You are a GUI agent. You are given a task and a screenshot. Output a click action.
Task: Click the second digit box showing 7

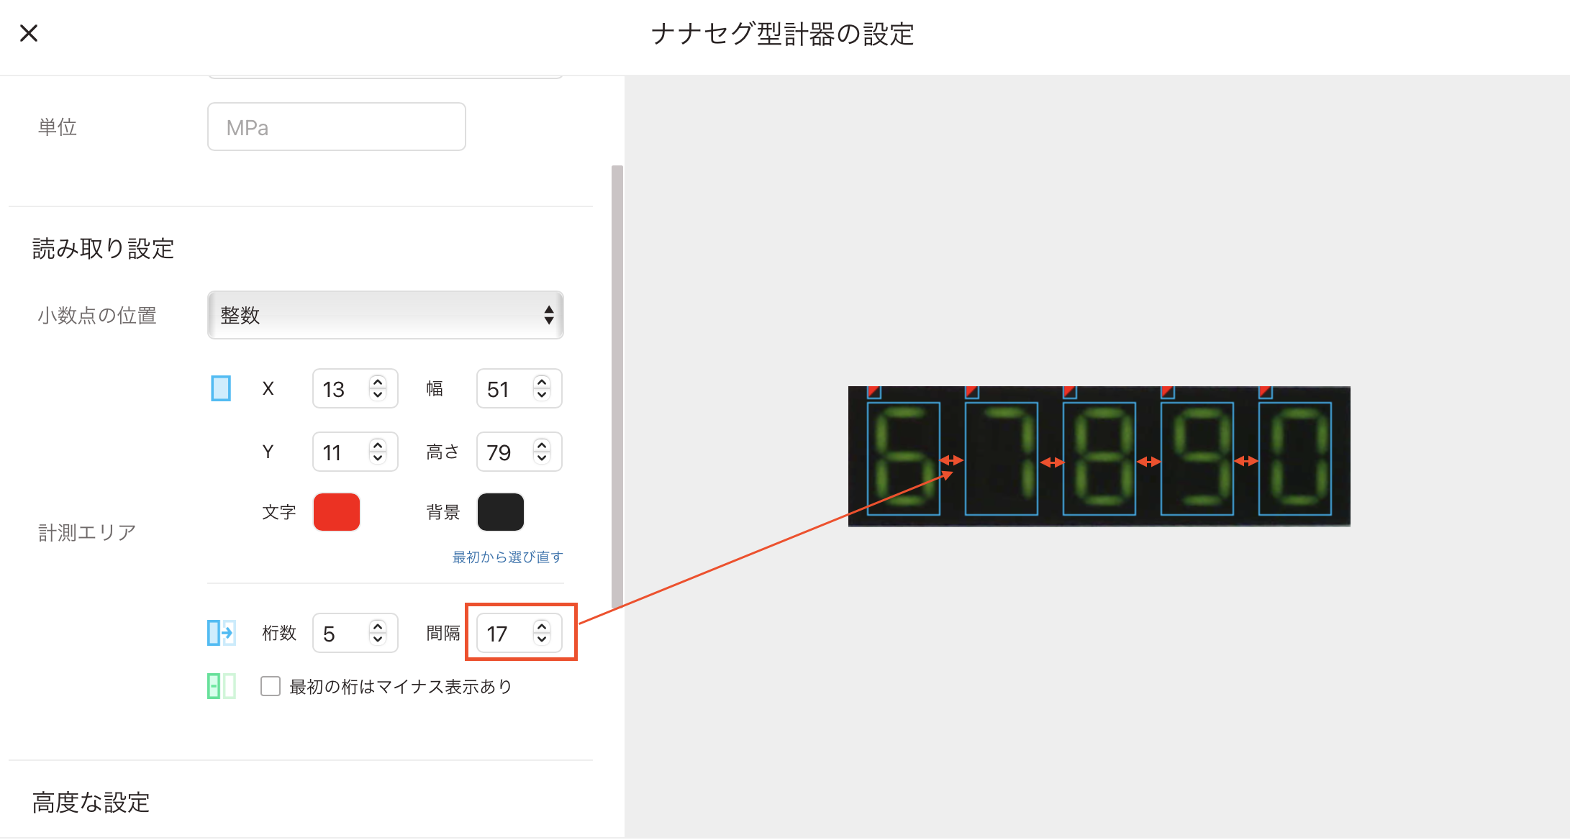1002,459
